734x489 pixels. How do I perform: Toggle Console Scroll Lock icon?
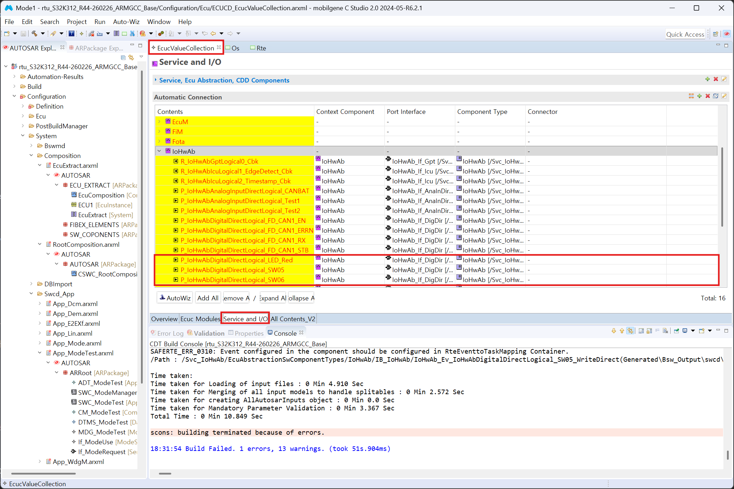tap(649, 331)
